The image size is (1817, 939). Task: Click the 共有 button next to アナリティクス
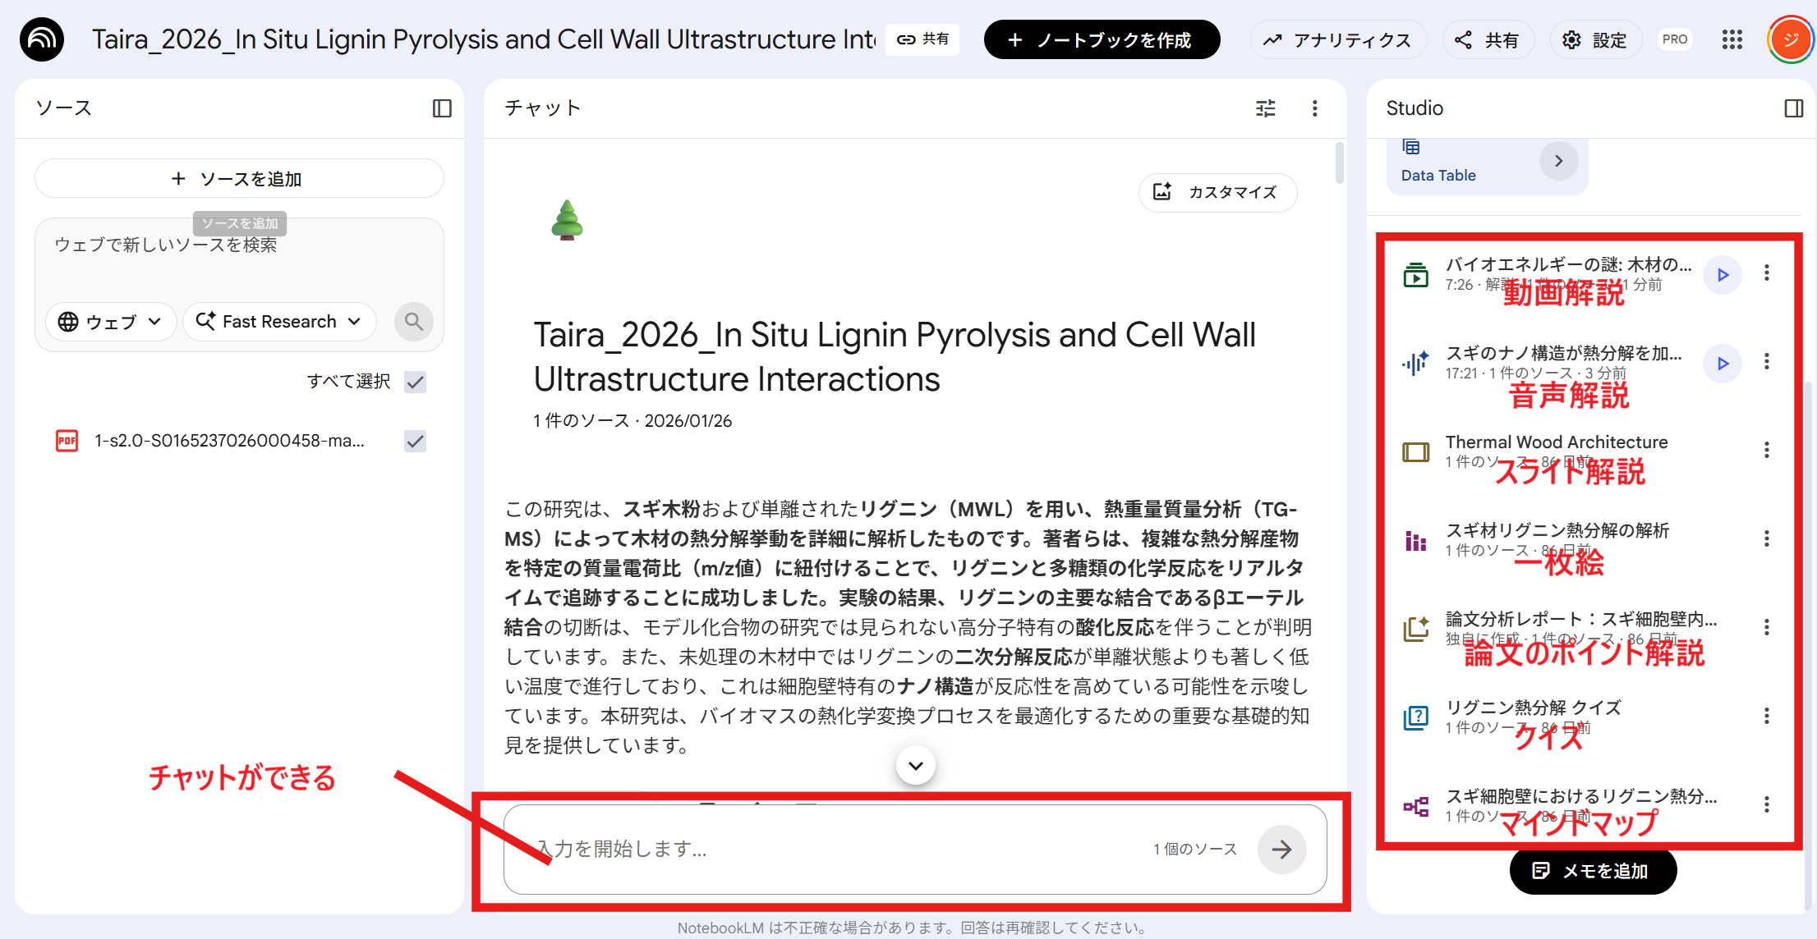1488,39
